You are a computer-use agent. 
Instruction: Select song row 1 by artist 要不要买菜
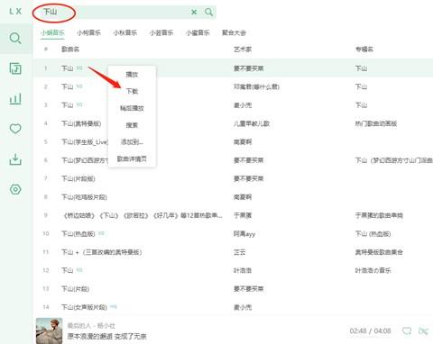coord(233,68)
